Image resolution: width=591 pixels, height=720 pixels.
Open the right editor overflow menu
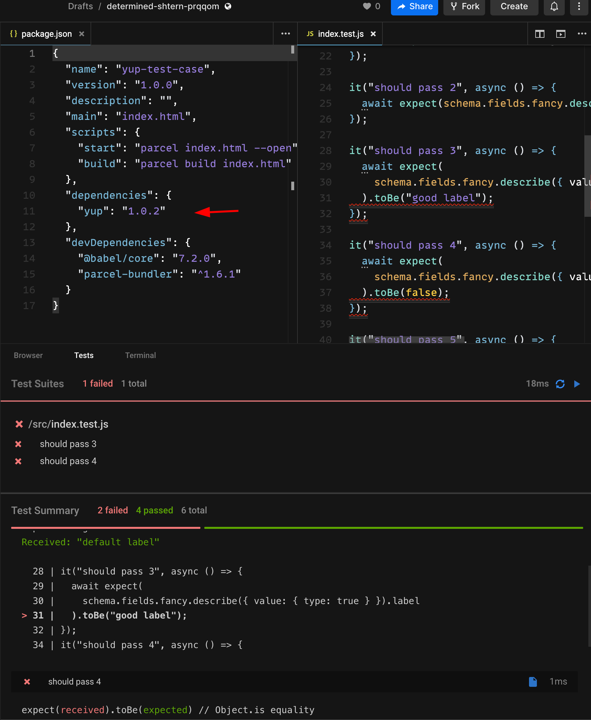(581, 34)
